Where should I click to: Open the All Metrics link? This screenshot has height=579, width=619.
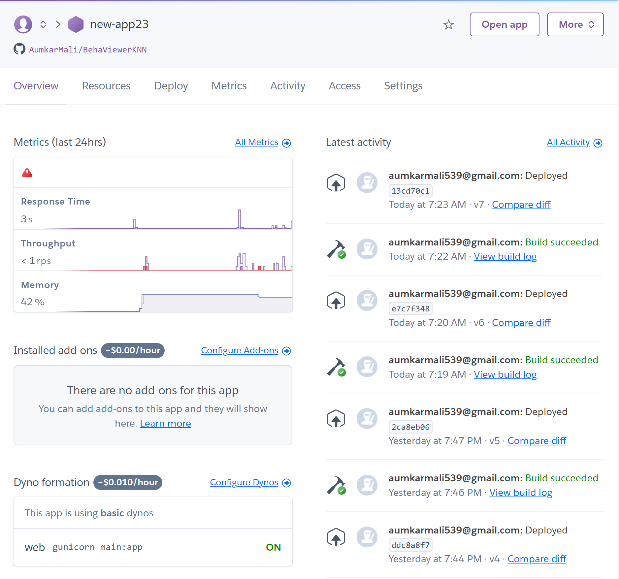(x=256, y=142)
